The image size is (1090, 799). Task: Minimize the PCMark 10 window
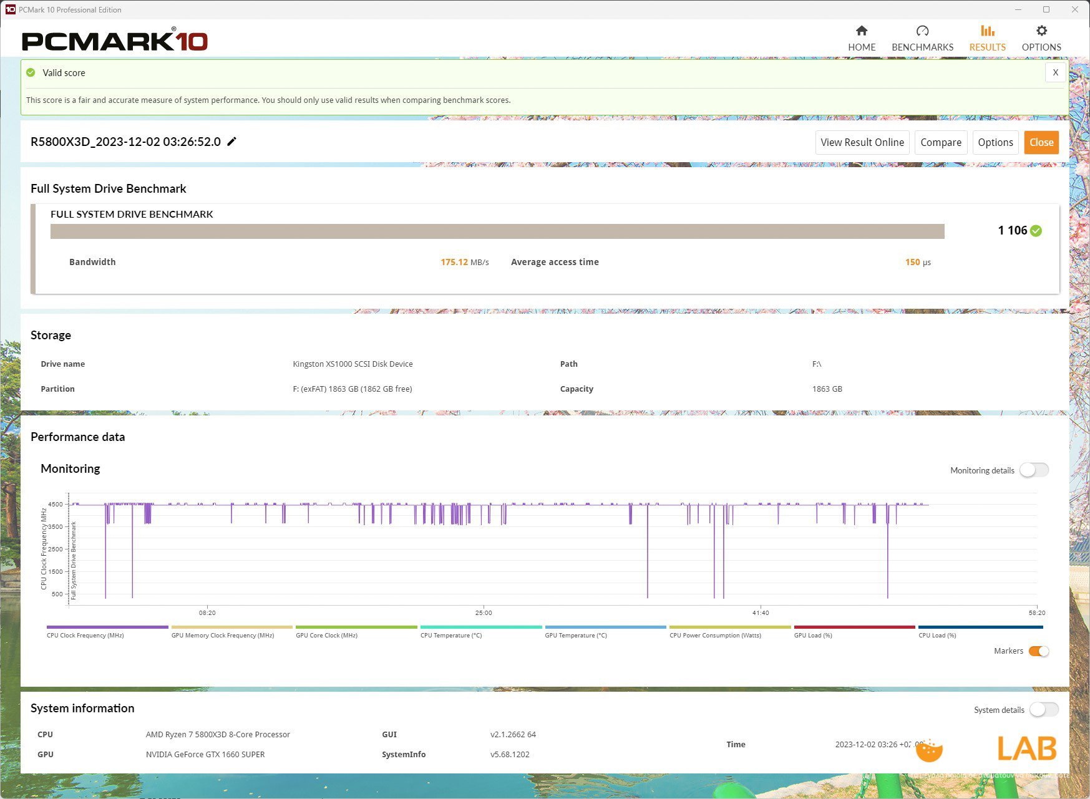[1018, 9]
